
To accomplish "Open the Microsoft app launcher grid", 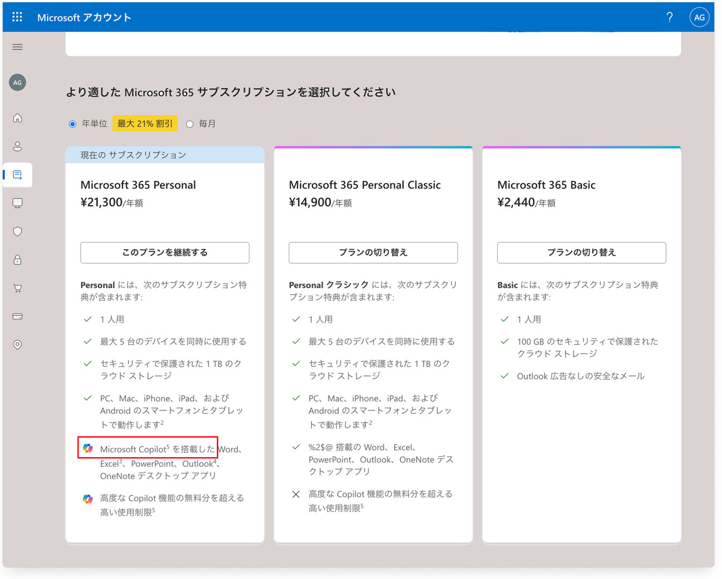I will tap(17, 17).
